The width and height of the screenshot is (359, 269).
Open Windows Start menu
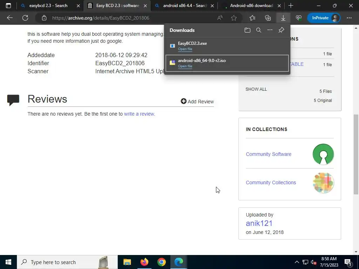[x=8, y=262]
